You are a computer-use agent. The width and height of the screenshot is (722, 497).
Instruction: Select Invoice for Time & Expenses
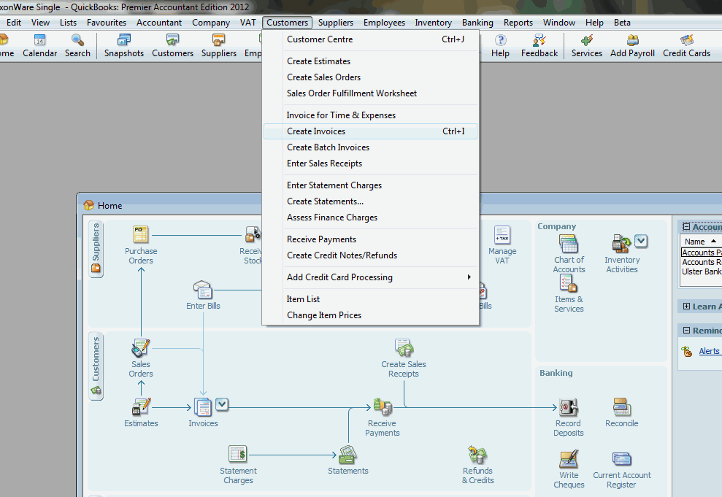click(371, 115)
